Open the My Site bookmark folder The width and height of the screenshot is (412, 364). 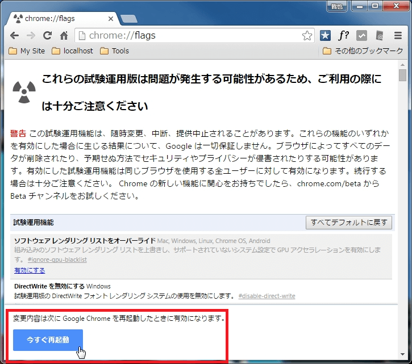tap(27, 51)
